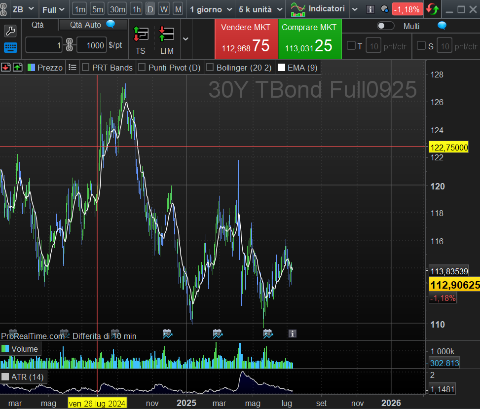Click the Comprare MKT buy button
This screenshot has height=409, width=480.
pyautogui.click(x=309, y=38)
